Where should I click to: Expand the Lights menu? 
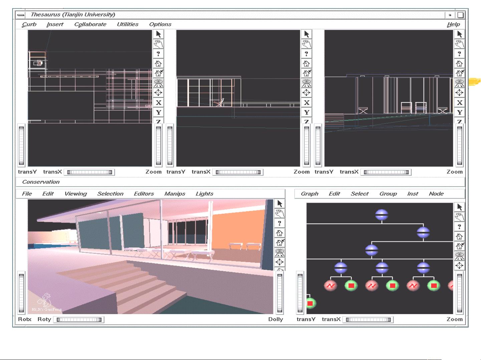click(204, 194)
